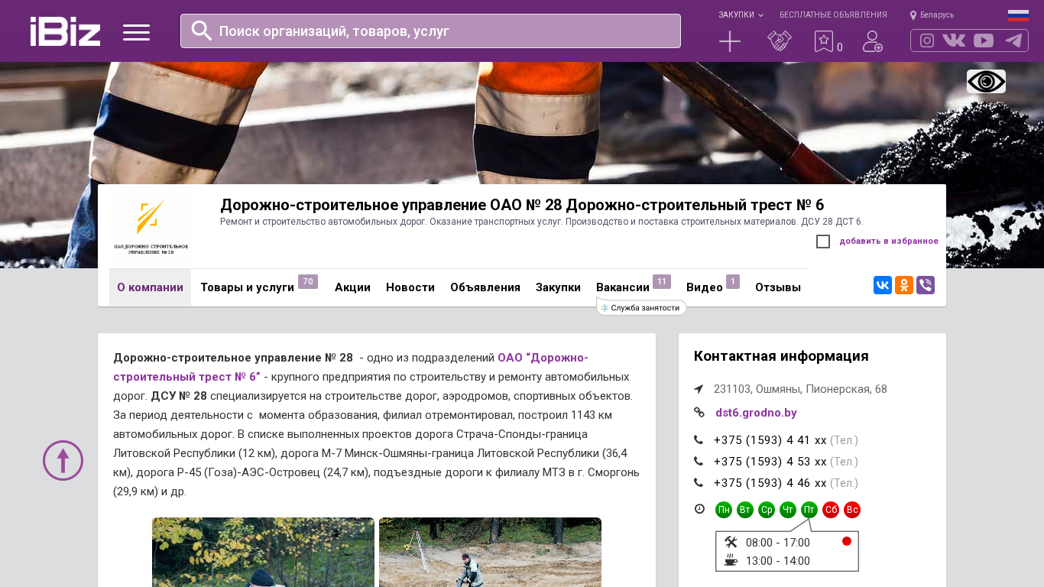This screenshot has height=587, width=1044.
Task: Visit dst6.grodno.by website link
Action: tap(756, 413)
